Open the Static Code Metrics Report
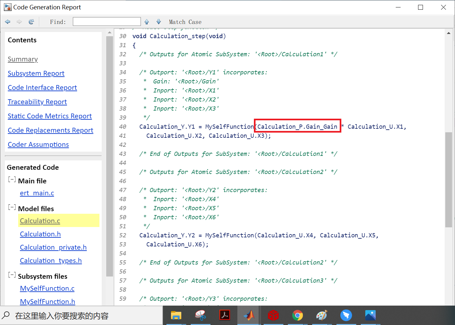 [50, 116]
